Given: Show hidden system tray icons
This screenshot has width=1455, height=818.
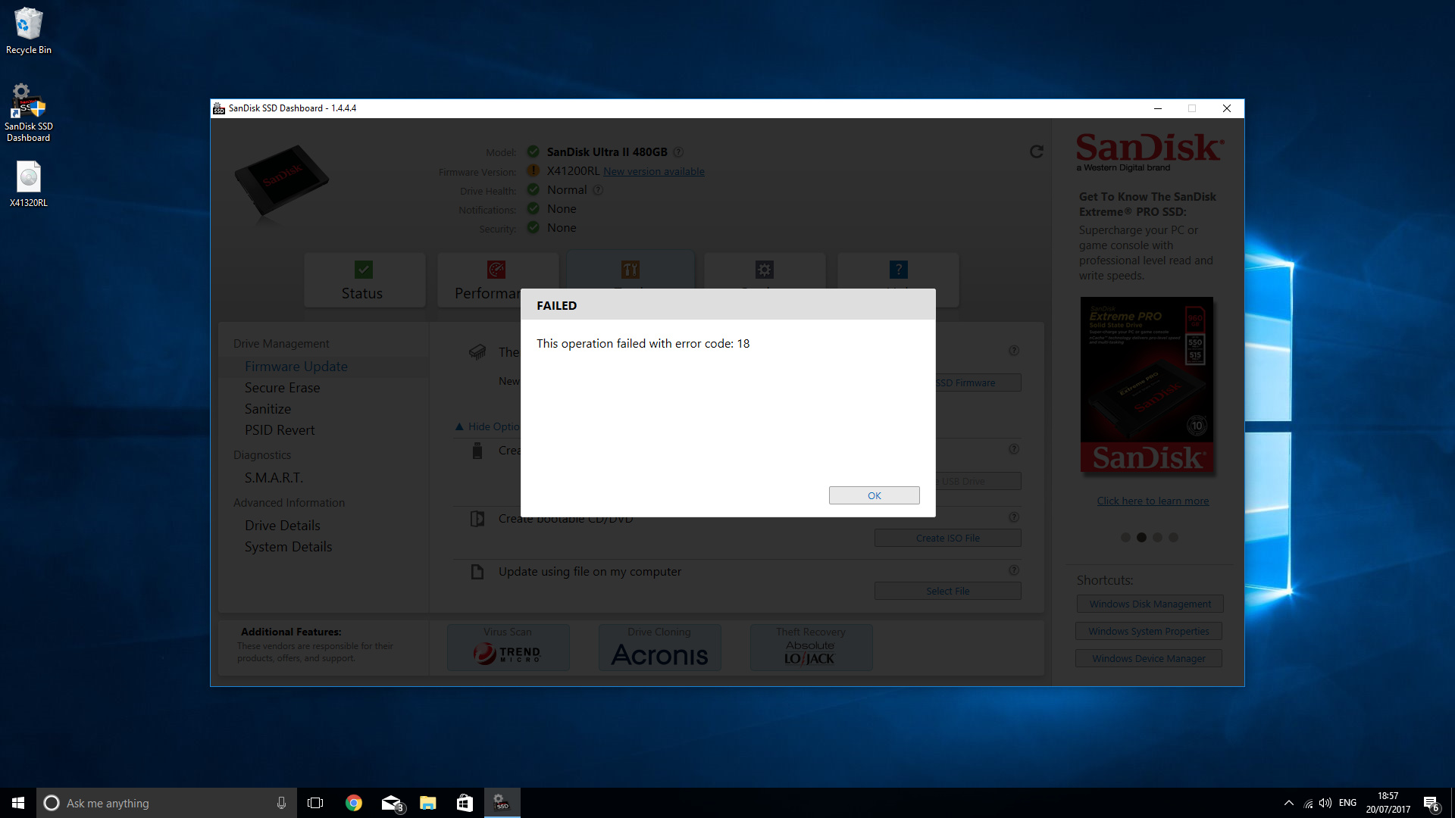Looking at the screenshot, I should (1288, 803).
